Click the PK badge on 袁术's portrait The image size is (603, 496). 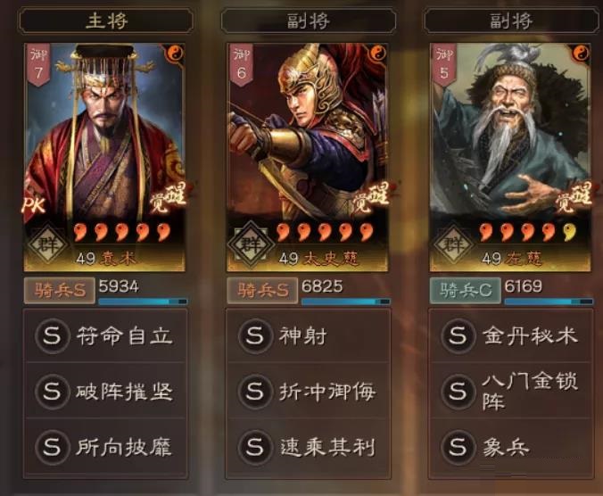[x=34, y=205]
